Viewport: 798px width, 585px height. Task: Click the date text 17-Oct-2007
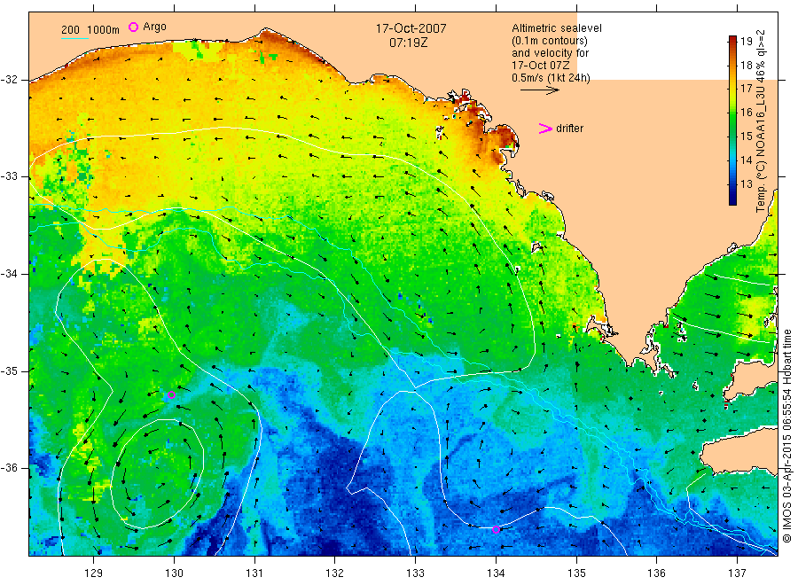[x=411, y=28]
